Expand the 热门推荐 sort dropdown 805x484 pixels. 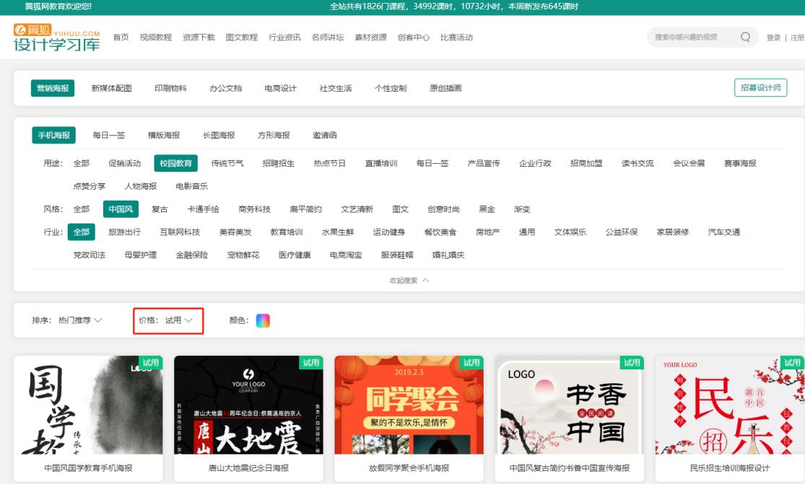click(x=80, y=320)
